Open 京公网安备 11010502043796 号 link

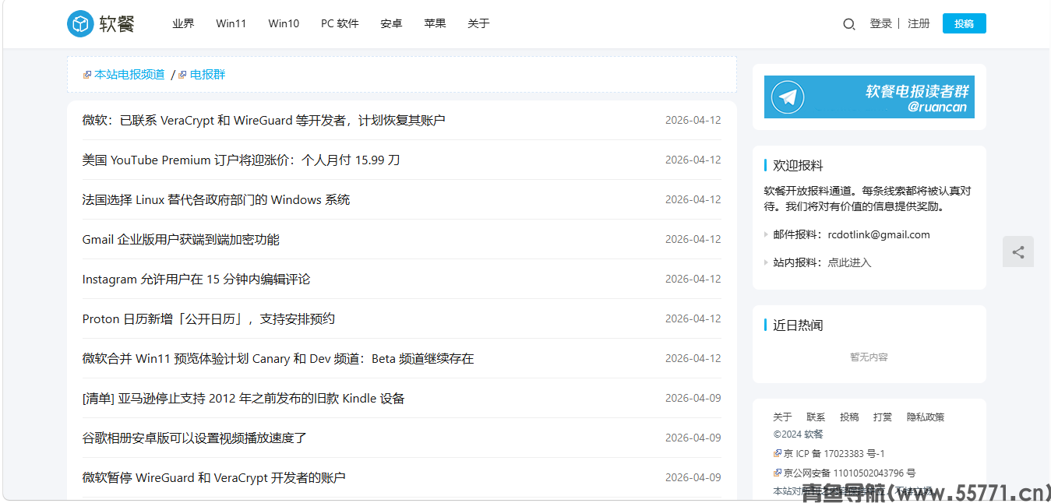(849, 473)
